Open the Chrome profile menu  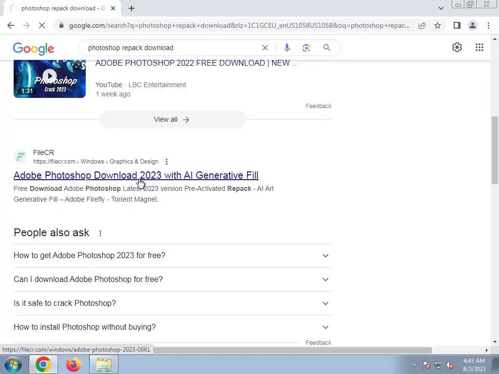473,25
